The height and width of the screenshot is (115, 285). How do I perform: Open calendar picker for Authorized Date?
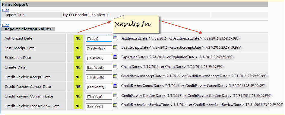115,37
